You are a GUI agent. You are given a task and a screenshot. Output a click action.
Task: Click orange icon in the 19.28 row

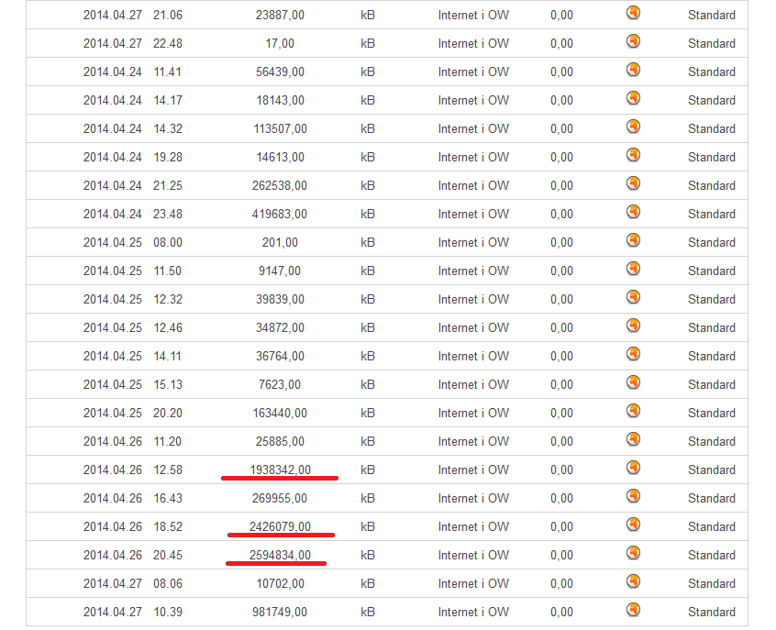[633, 155]
